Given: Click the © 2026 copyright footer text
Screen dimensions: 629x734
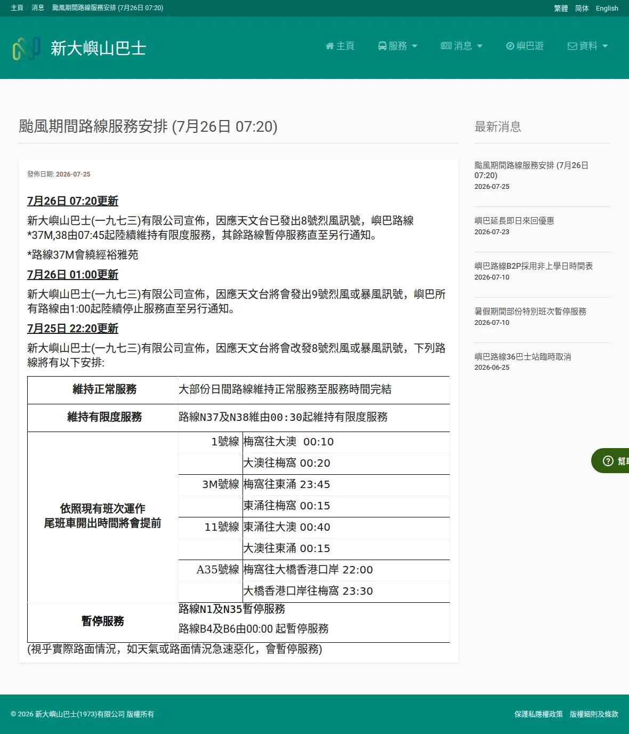Looking at the screenshot, I should 82,714.
